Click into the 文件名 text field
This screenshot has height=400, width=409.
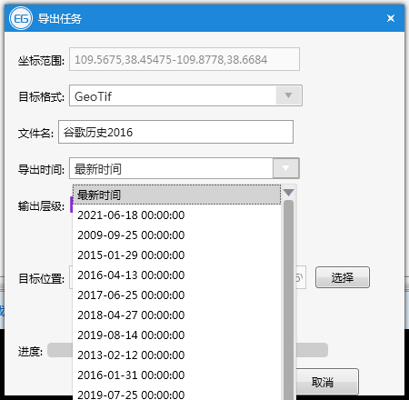175,132
